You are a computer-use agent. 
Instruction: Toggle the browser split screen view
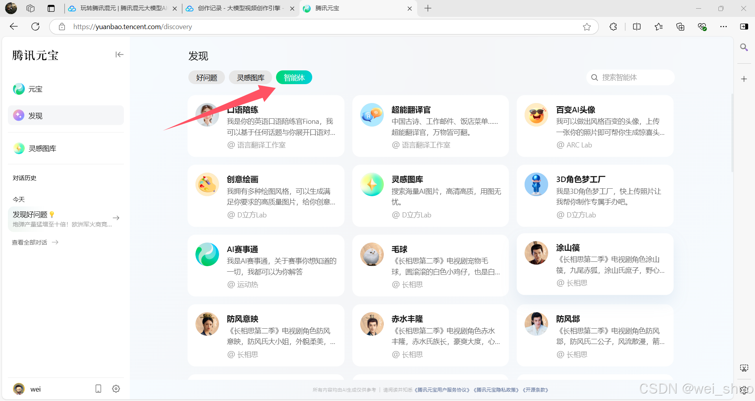click(637, 27)
